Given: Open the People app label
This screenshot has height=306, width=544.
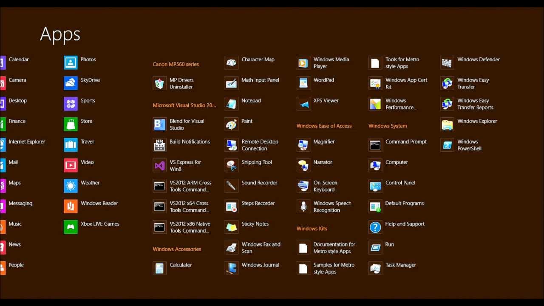Looking at the screenshot, I should point(16,265).
